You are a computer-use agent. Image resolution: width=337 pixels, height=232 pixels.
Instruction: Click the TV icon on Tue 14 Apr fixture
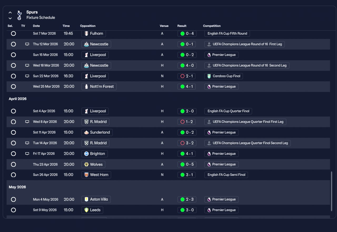(x=27, y=143)
